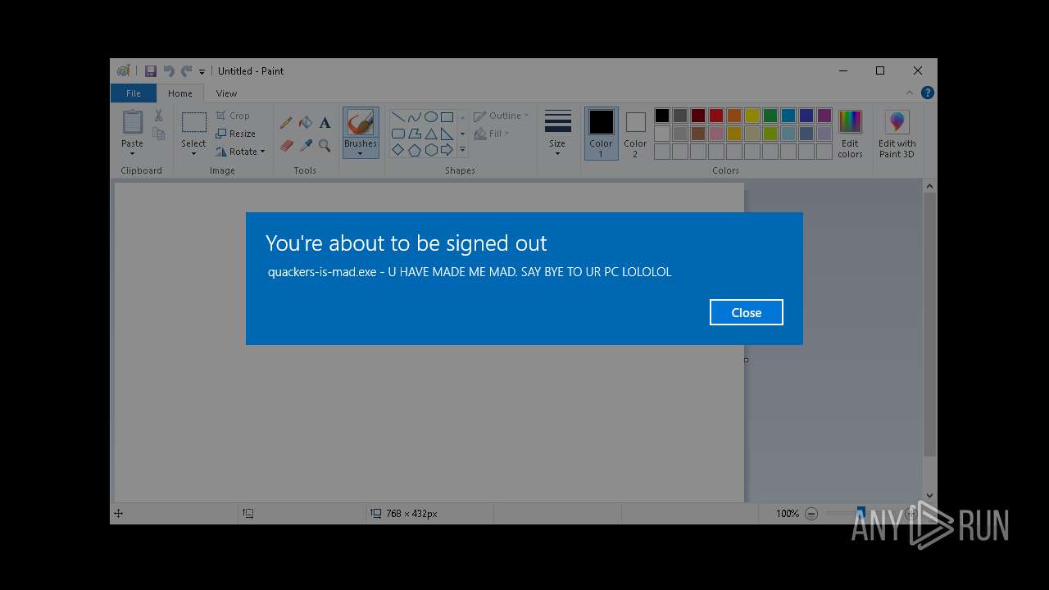
Task: Open Paint Help question mark icon
Action: point(927,93)
